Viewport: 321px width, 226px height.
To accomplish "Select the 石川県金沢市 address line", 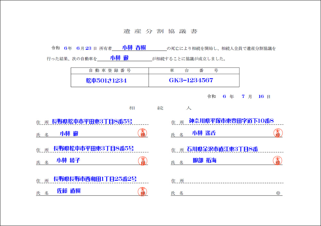I will [222, 149].
